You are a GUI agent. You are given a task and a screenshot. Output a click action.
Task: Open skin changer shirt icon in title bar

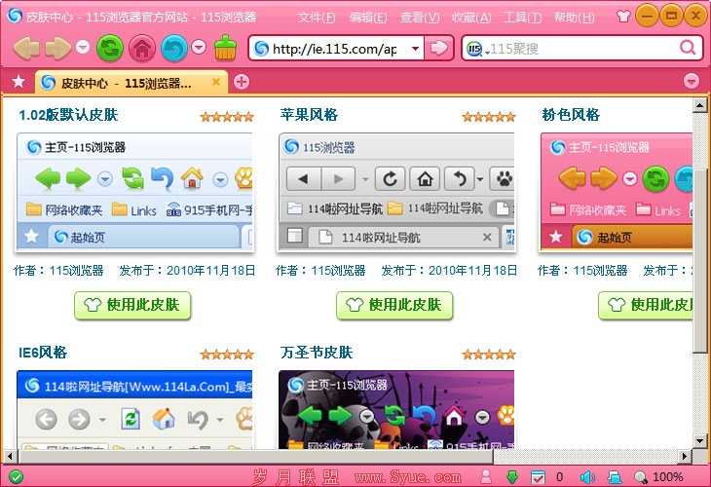tap(623, 17)
